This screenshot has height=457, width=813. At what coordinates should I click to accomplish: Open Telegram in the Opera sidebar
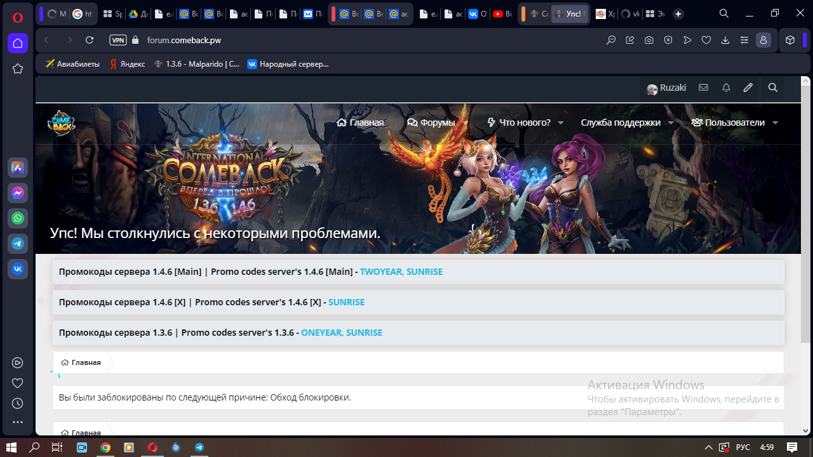tap(18, 244)
